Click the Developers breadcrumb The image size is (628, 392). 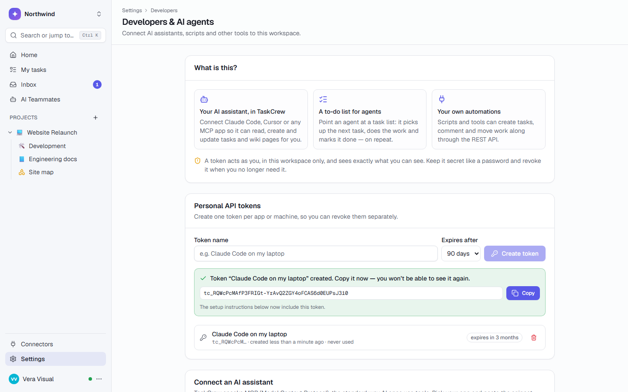164,10
